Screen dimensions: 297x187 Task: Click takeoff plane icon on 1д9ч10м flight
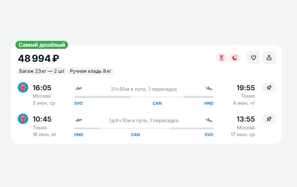79,120
